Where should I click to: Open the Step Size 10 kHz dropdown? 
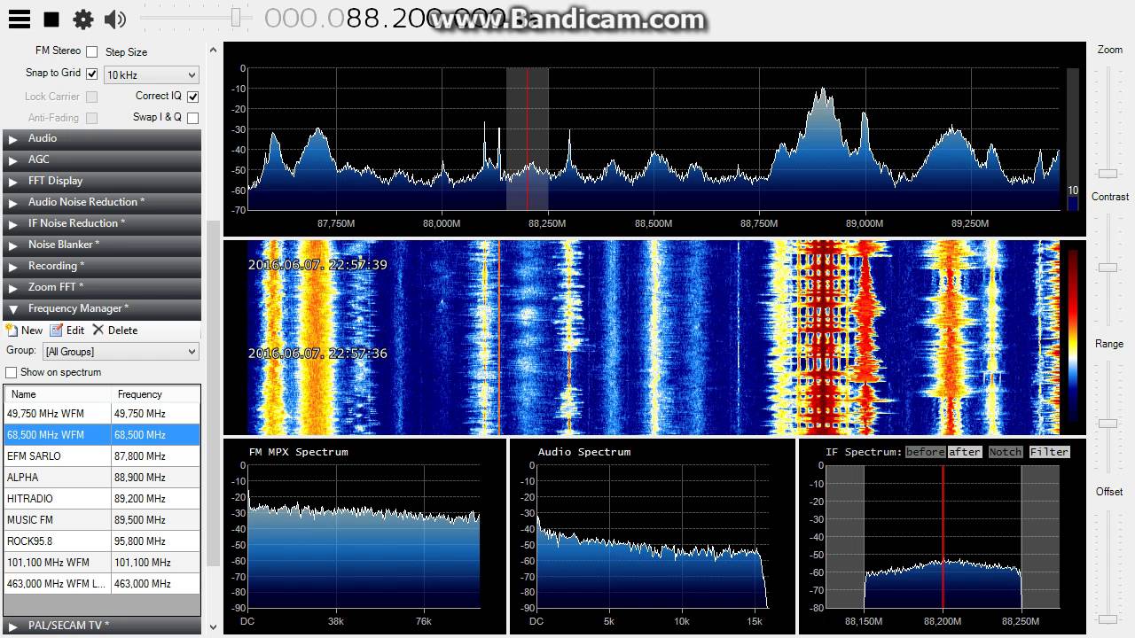tap(152, 75)
